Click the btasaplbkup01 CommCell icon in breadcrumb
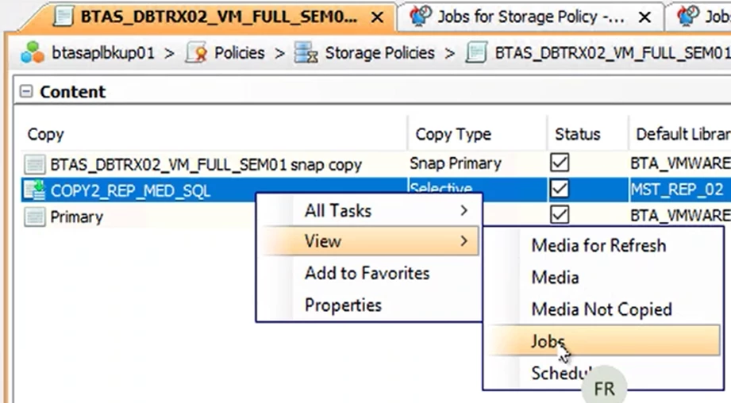This screenshot has width=731, height=403. (x=33, y=53)
